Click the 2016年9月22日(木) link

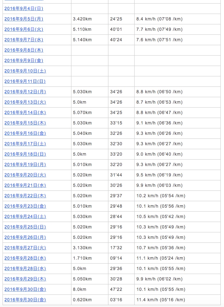(25, 196)
